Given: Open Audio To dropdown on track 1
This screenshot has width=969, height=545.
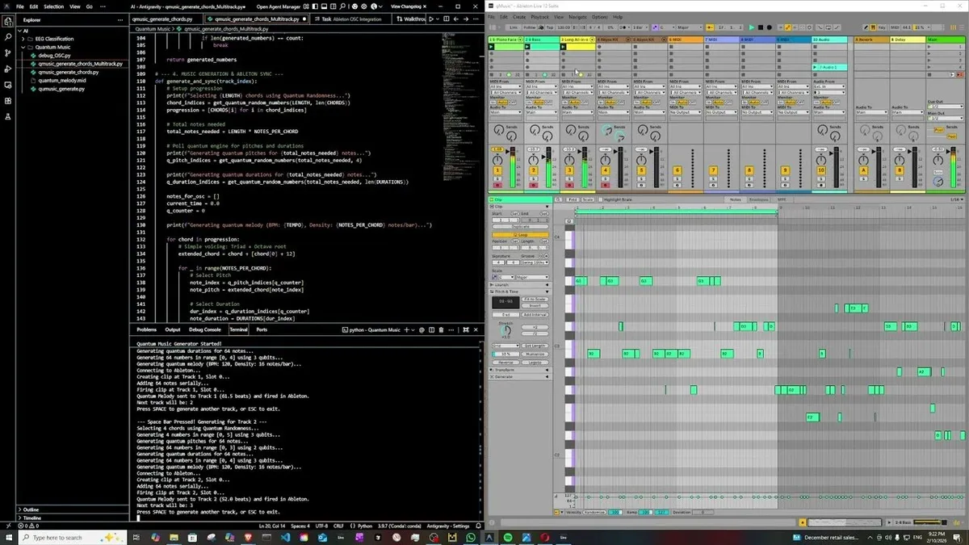Looking at the screenshot, I should 505,113.
